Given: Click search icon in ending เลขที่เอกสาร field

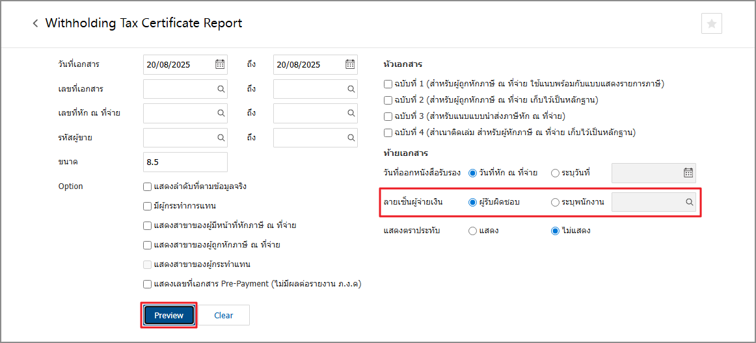Looking at the screenshot, I should [351, 89].
